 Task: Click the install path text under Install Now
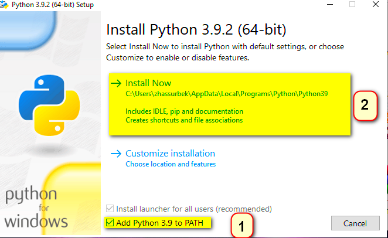227,94
